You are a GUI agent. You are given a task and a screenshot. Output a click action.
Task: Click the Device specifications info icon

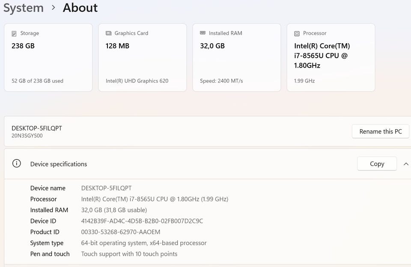(x=17, y=164)
